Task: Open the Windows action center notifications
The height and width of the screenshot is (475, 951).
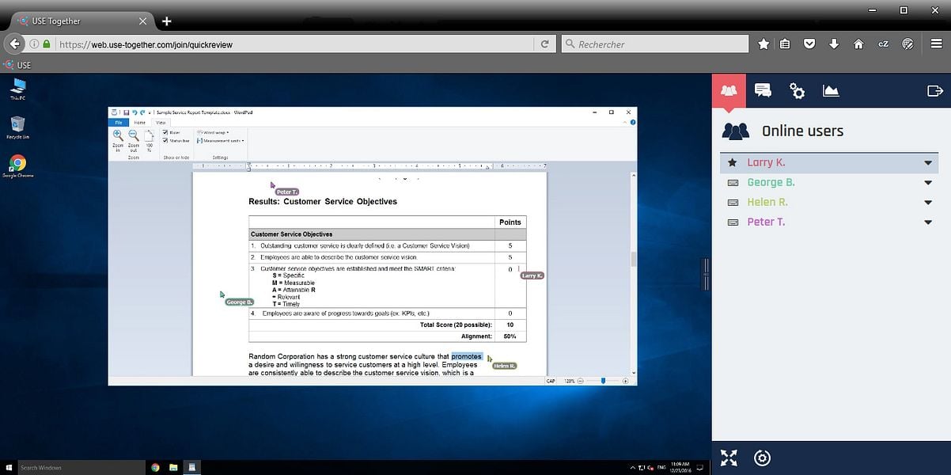Action: click(702, 468)
